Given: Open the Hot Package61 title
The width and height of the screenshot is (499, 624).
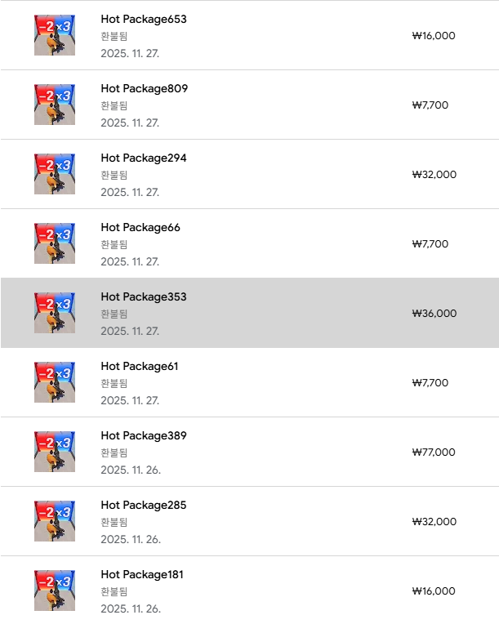Looking at the screenshot, I should [x=140, y=366].
